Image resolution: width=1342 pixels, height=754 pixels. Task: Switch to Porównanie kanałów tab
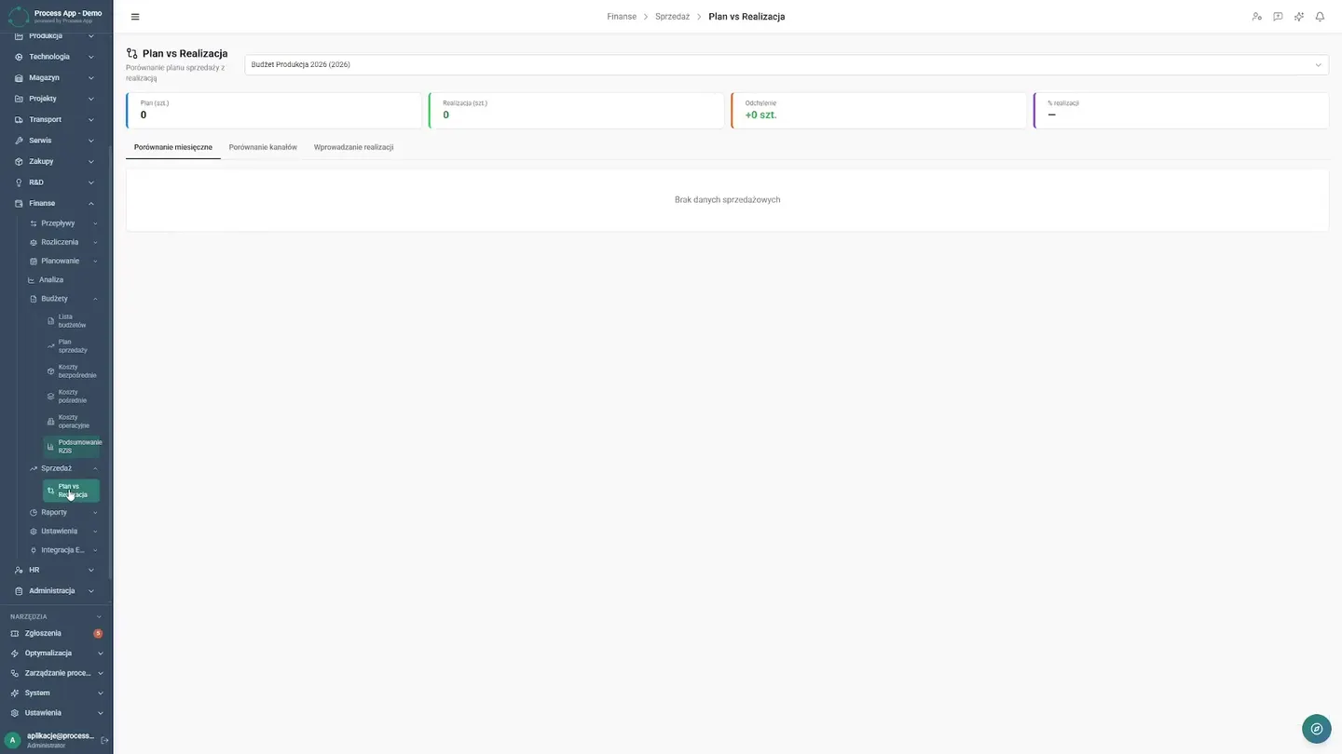263,147
